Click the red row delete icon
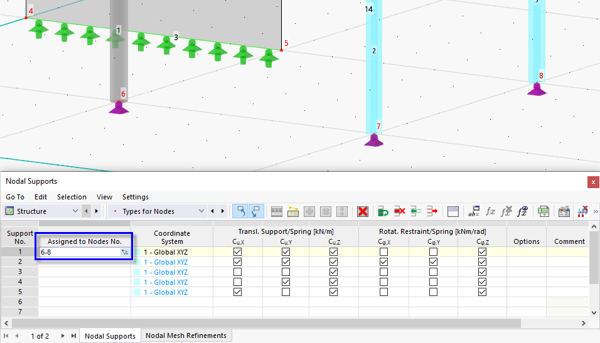Image resolution: width=600 pixels, height=343 pixels. pos(399,211)
